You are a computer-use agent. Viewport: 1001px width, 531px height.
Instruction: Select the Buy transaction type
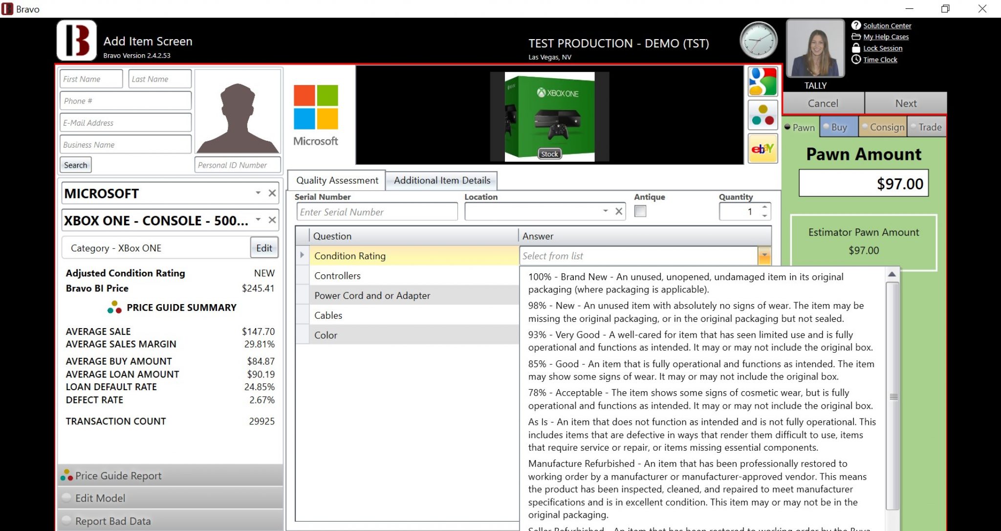(x=838, y=127)
